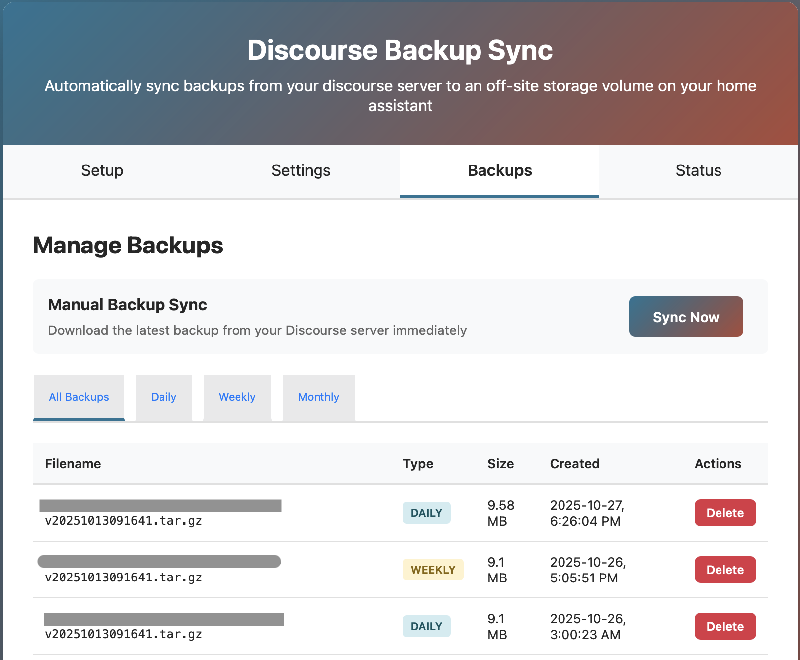Viewport: 800px width, 660px height.
Task: Click the Filename column header
Action: (x=73, y=464)
